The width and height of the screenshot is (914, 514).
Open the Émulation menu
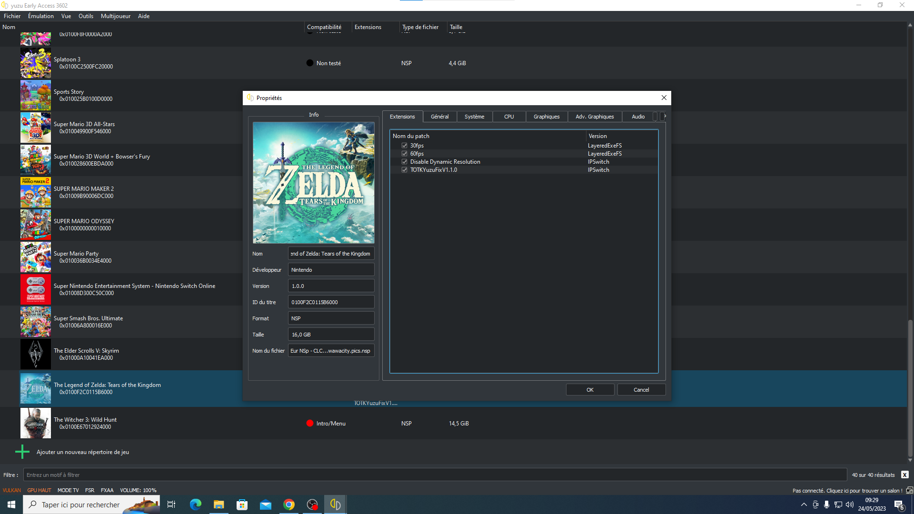pos(40,16)
